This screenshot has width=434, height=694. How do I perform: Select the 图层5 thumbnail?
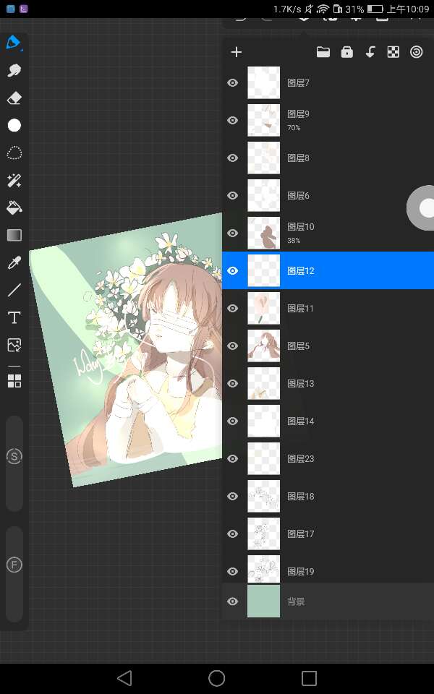pyautogui.click(x=263, y=346)
